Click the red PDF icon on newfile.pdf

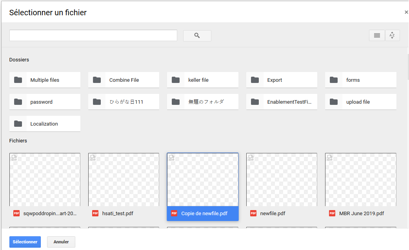tap(253, 213)
